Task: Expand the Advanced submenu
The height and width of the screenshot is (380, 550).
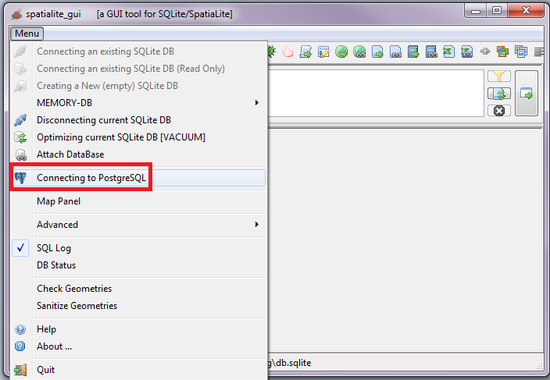Action: point(138,225)
